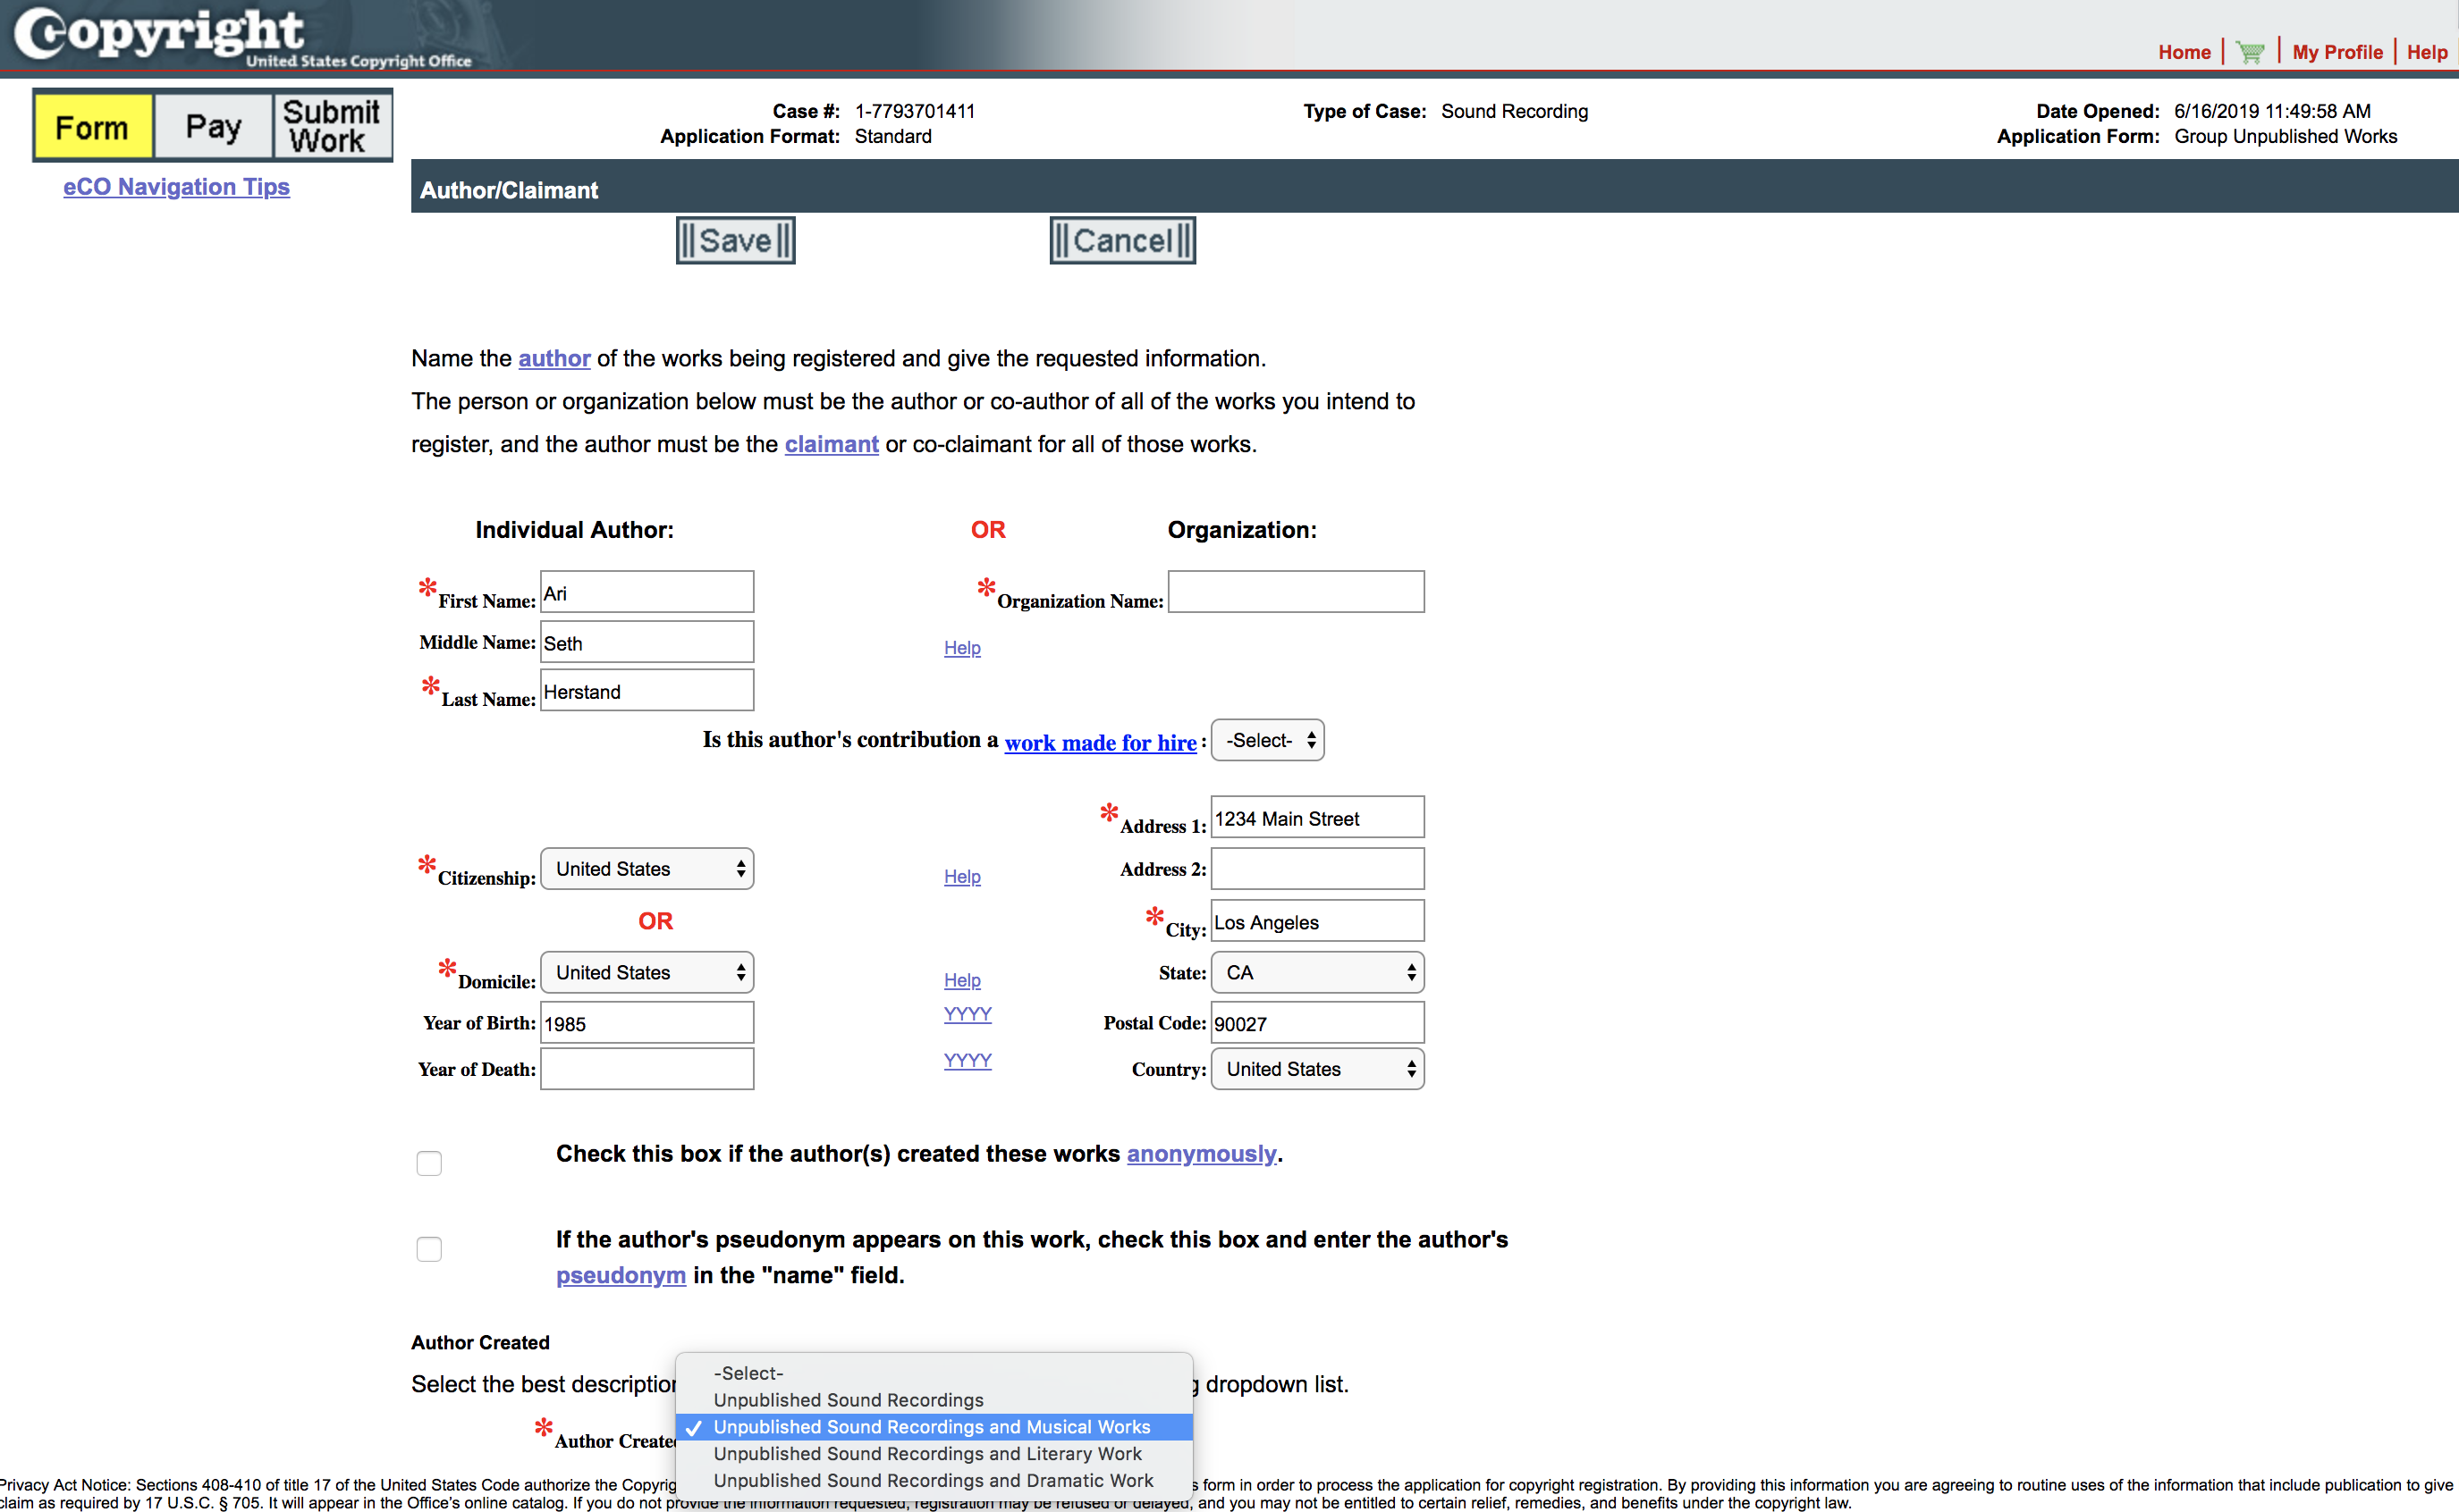Select Unpublished Sound Recordings and Musical Works
The height and width of the screenshot is (1512, 2459).
[x=933, y=1424]
